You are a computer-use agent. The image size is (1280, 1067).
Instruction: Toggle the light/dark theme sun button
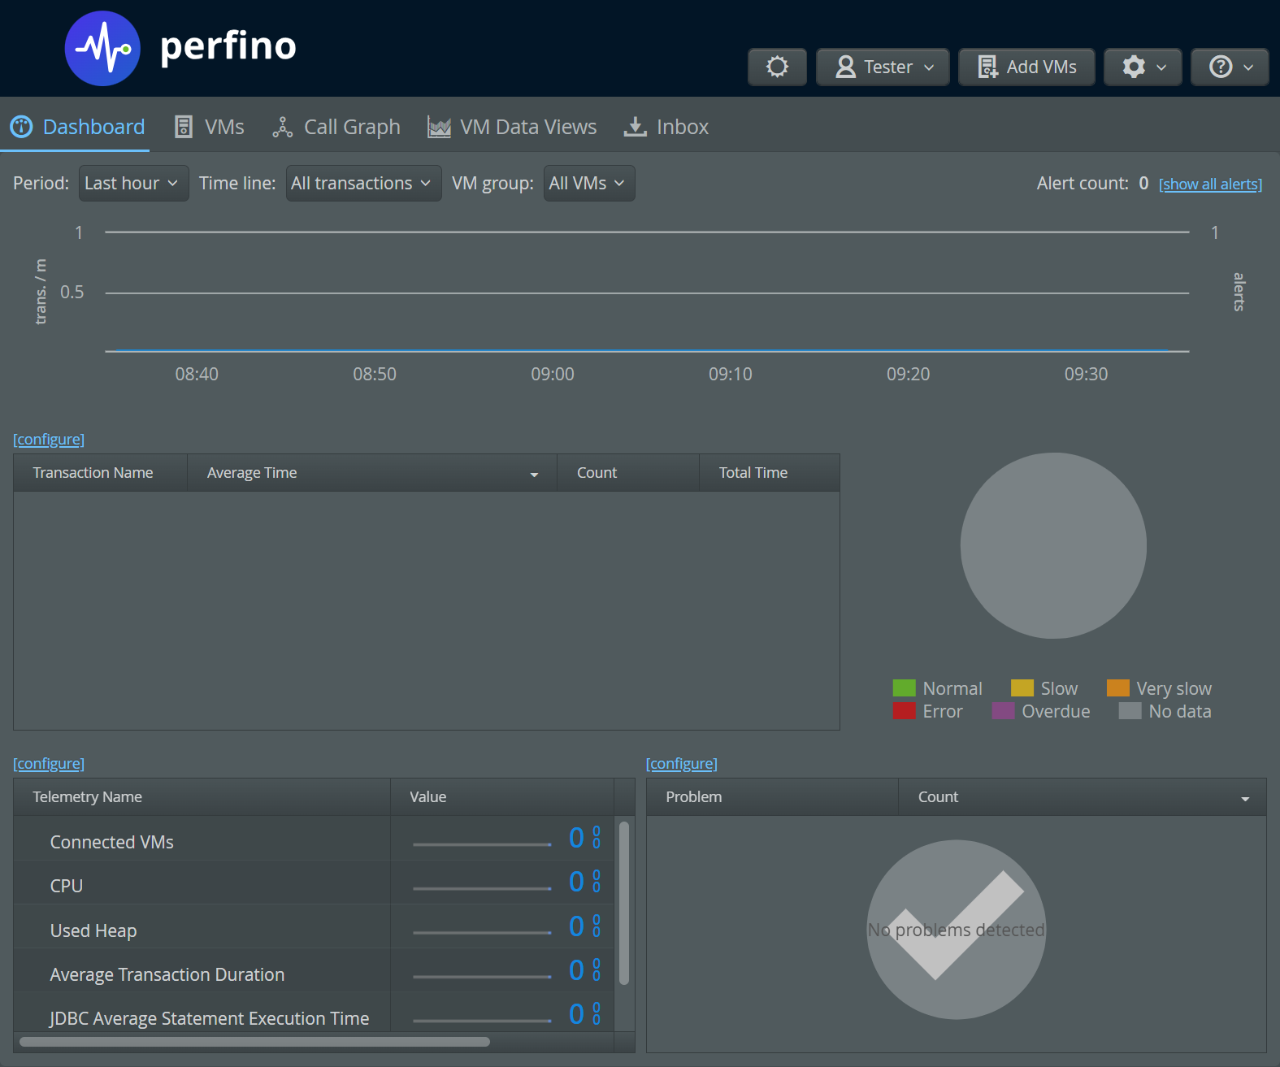(x=777, y=67)
